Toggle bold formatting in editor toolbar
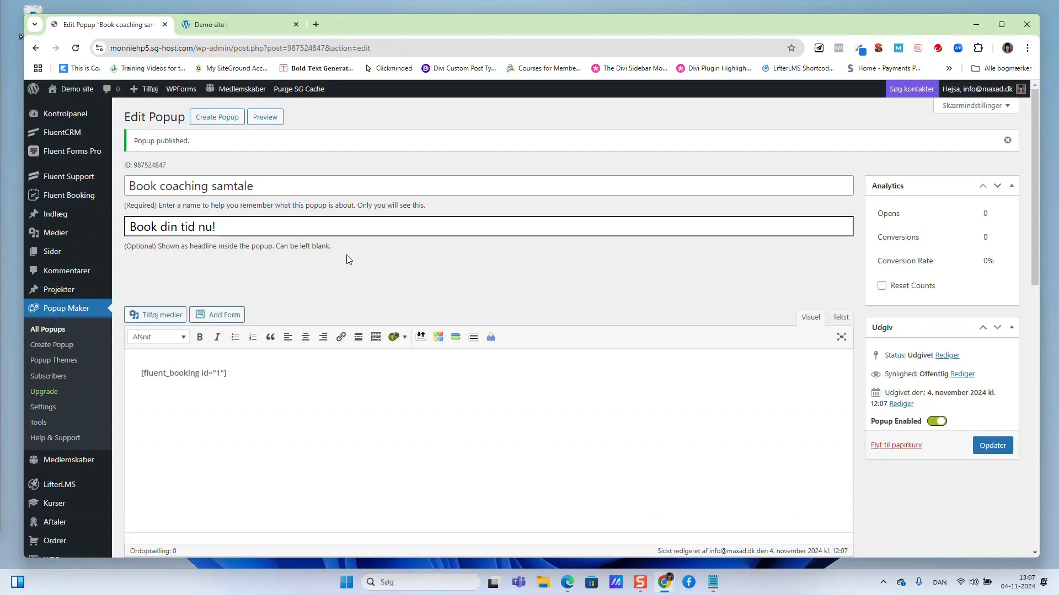The image size is (1059, 595). (200, 337)
